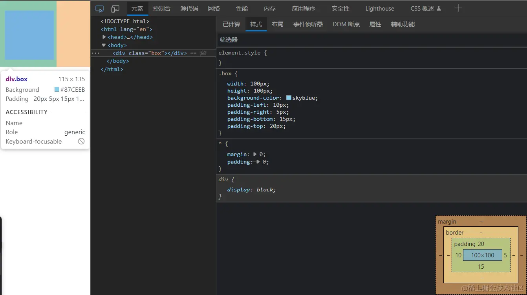Open the 源代码 tab
The image size is (527, 295).
[x=189, y=9]
